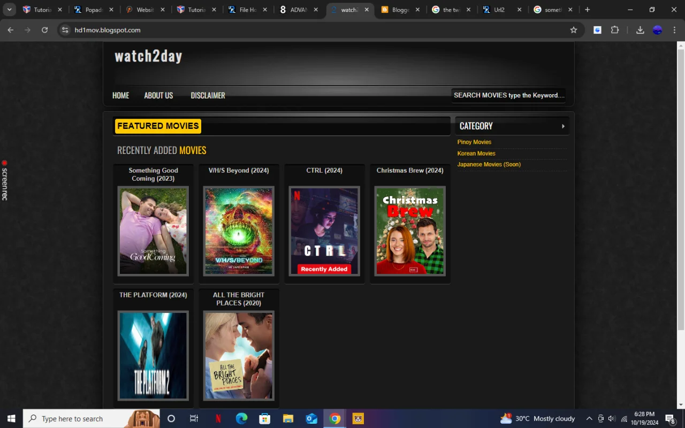The image size is (685, 428).
Task: Open Microsoft Store from the taskbar
Action: tap(264, 418)
